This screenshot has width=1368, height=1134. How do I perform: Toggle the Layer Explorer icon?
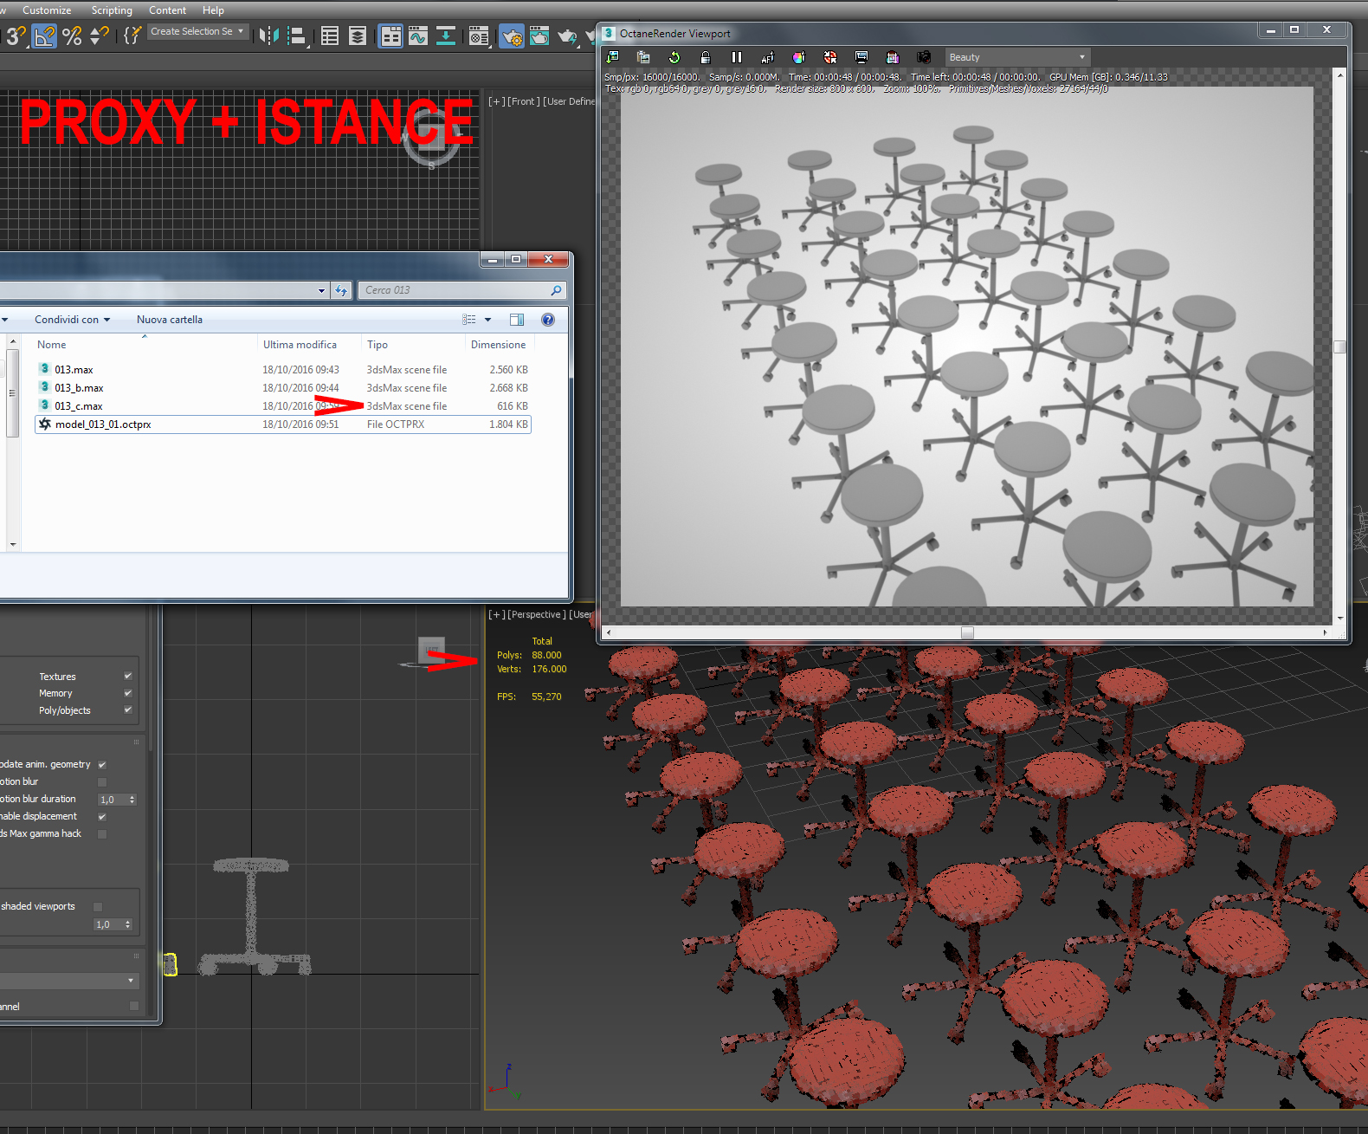[358, 36]
